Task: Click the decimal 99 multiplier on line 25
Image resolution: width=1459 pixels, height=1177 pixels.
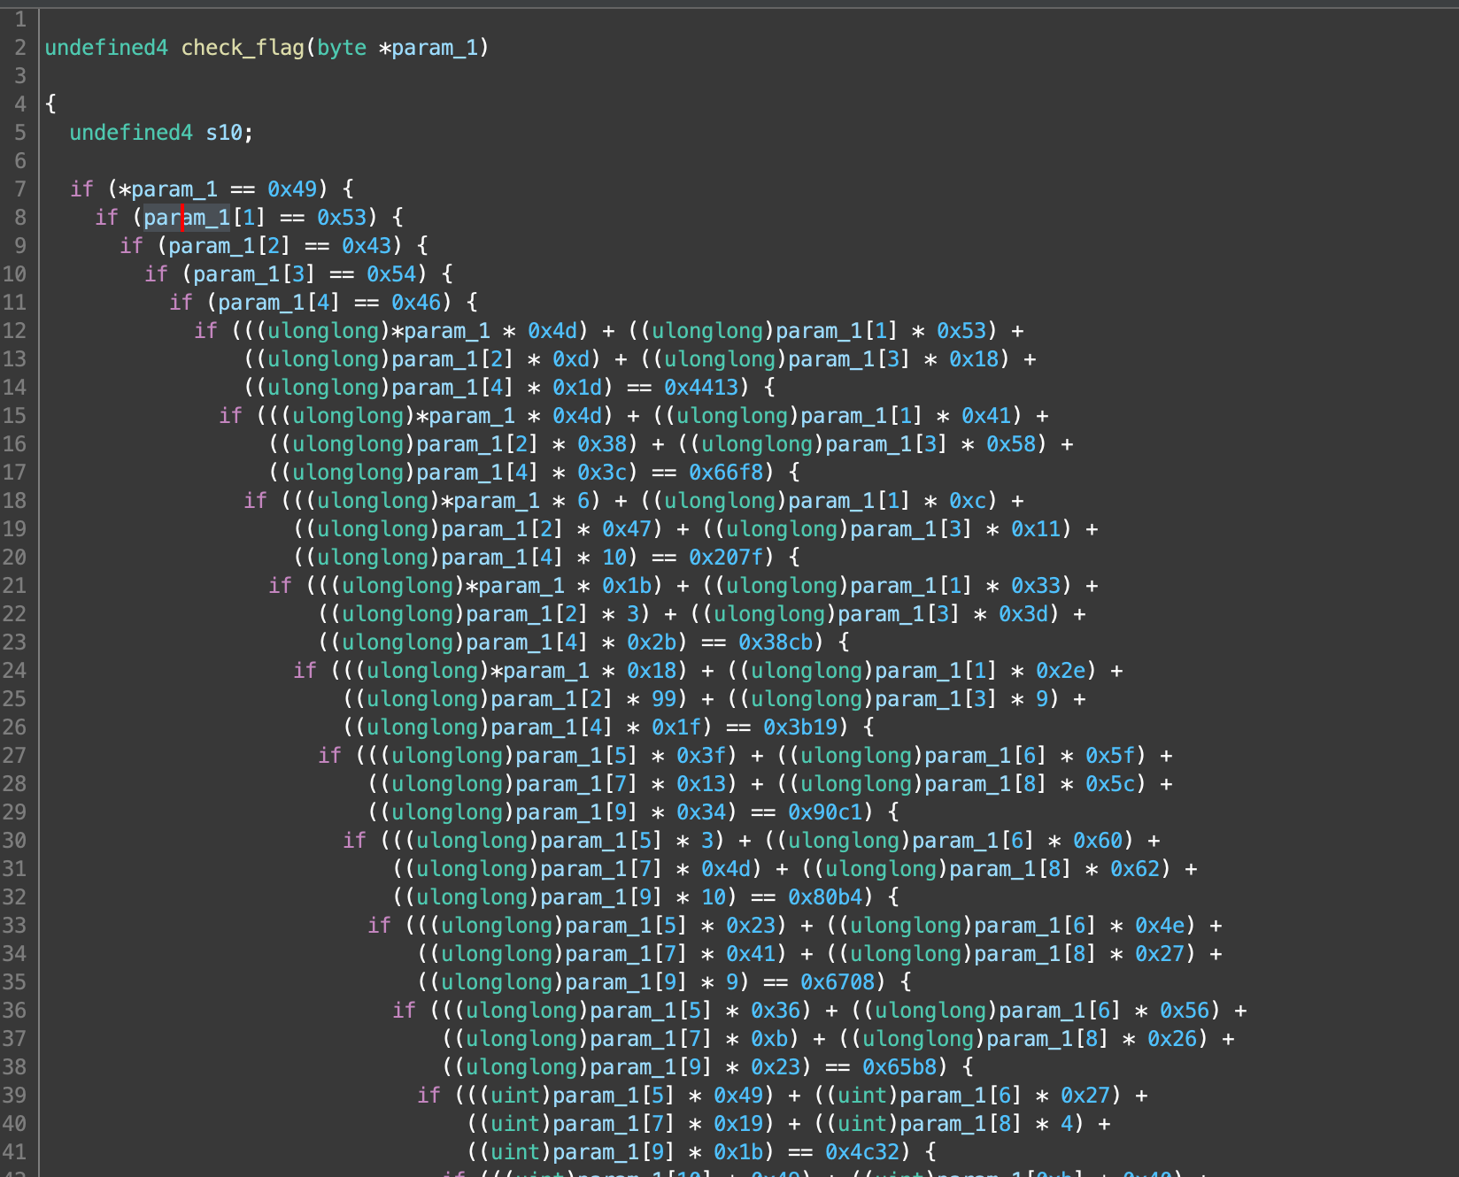Action: [664, 699]
